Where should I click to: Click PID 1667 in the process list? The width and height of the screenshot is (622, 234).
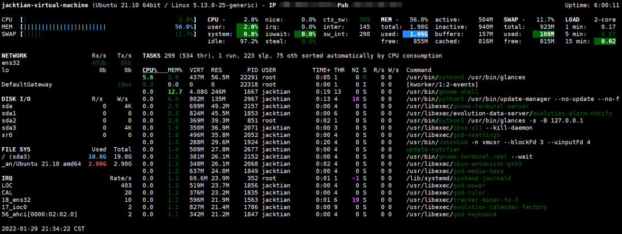(249, 92)
